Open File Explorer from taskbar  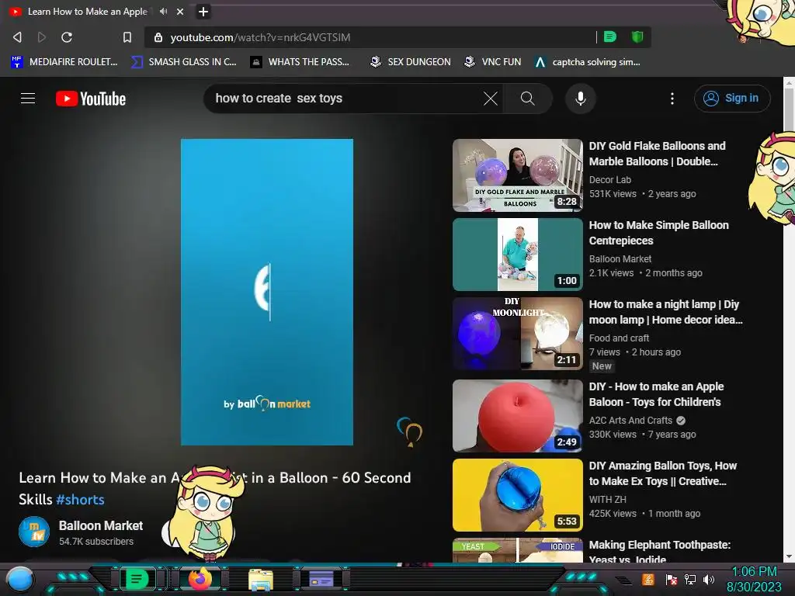[261, 580]
